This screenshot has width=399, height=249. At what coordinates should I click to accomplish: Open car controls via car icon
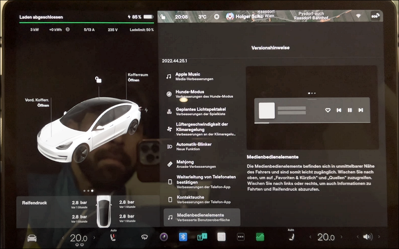32,238
